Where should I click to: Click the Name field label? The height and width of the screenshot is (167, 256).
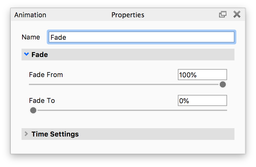(31, 37)
